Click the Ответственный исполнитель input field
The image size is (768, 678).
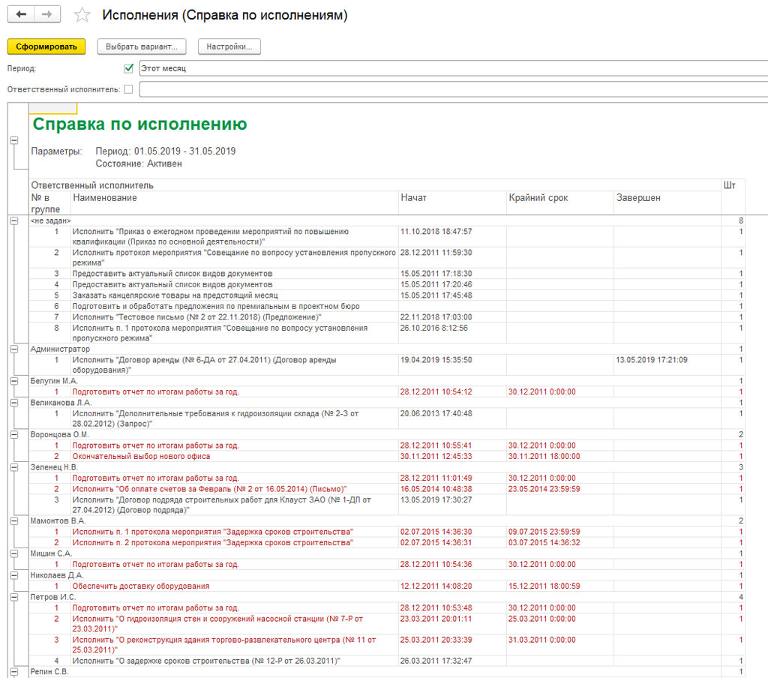point(450,89)
